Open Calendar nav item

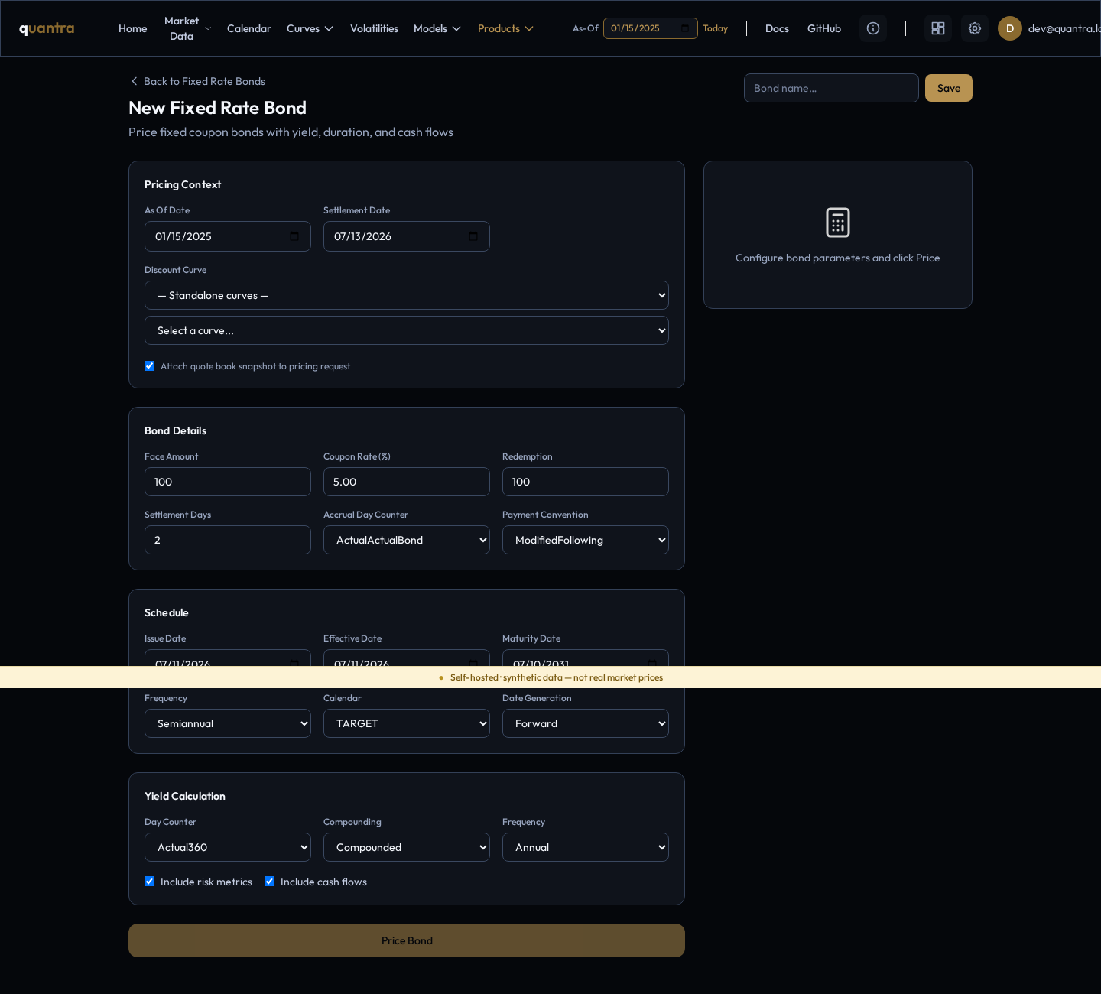[x=249, y=28]
